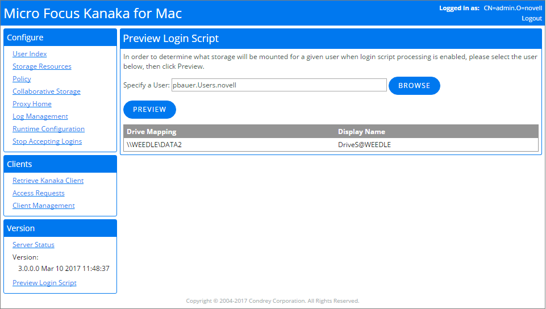546x309 pixels.
Task: Log out via the Logout link
Action: (x=532, y=18)
